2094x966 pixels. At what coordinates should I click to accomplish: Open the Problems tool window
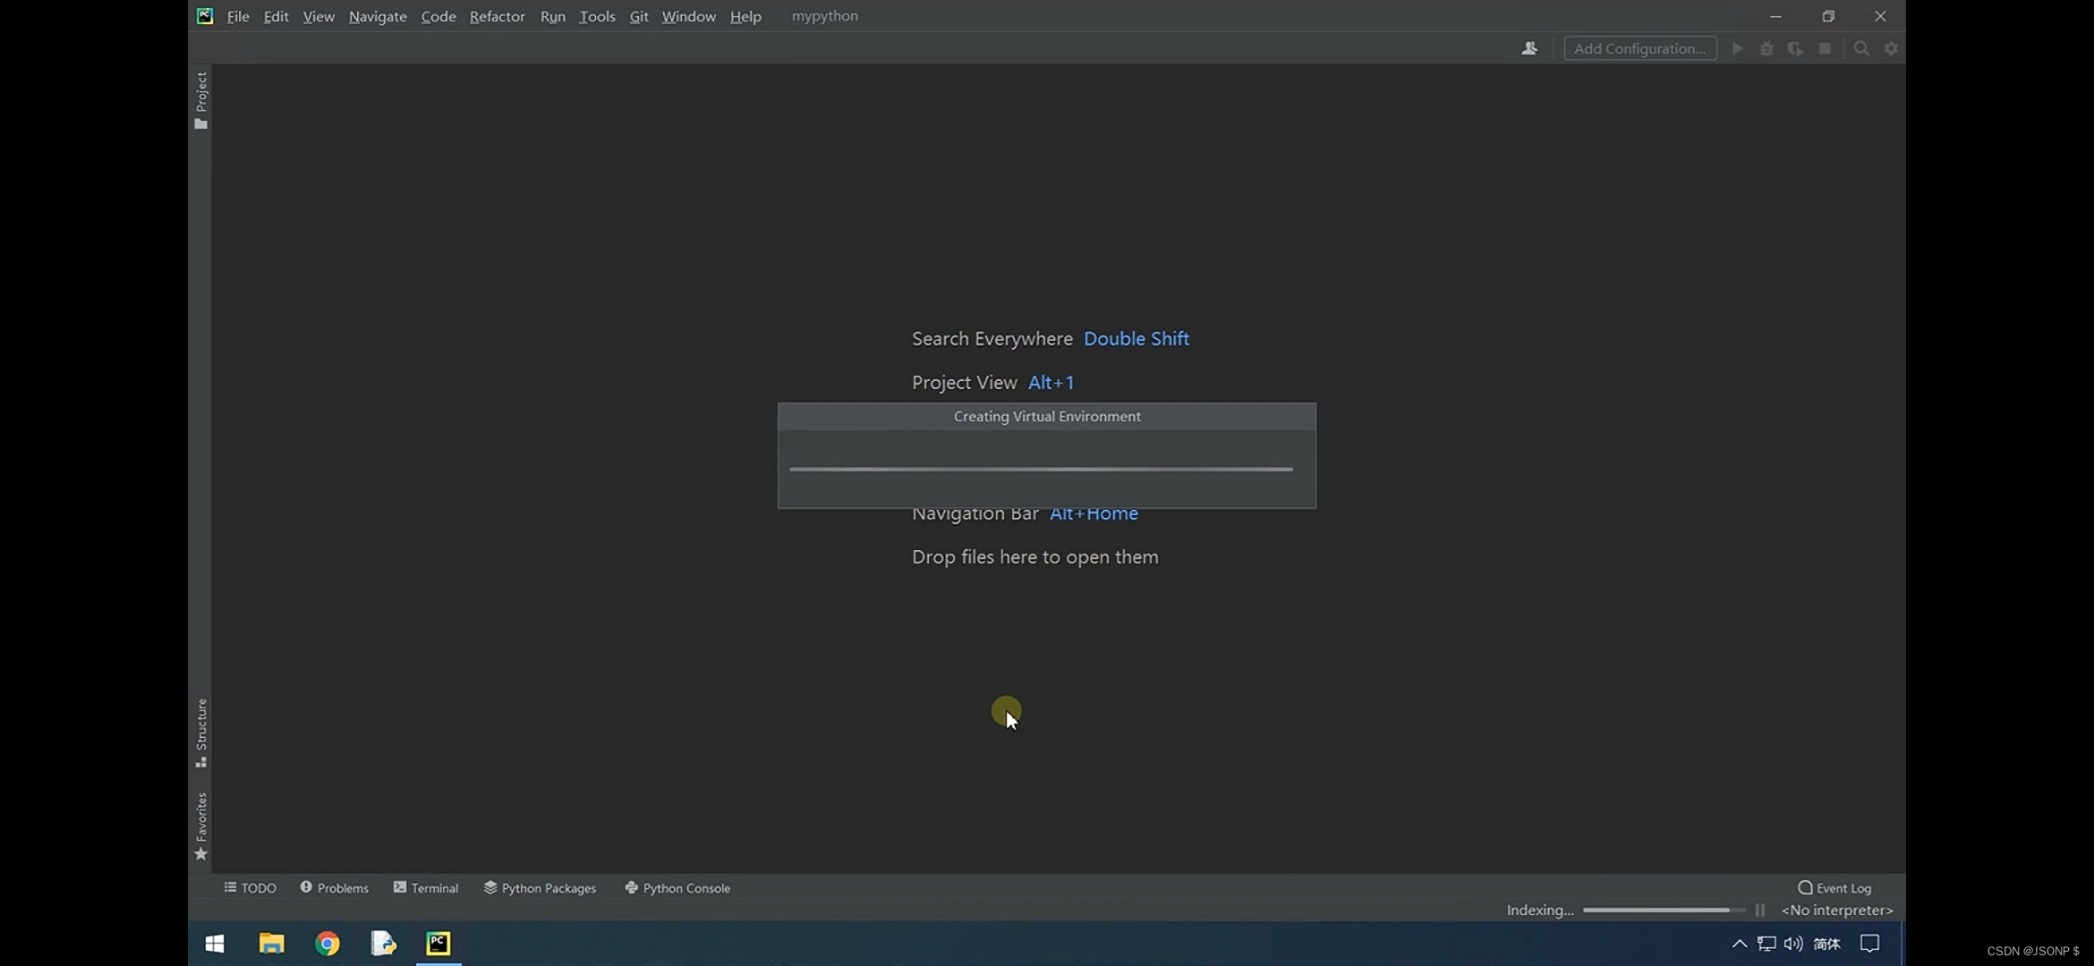(x=334, y=887)
